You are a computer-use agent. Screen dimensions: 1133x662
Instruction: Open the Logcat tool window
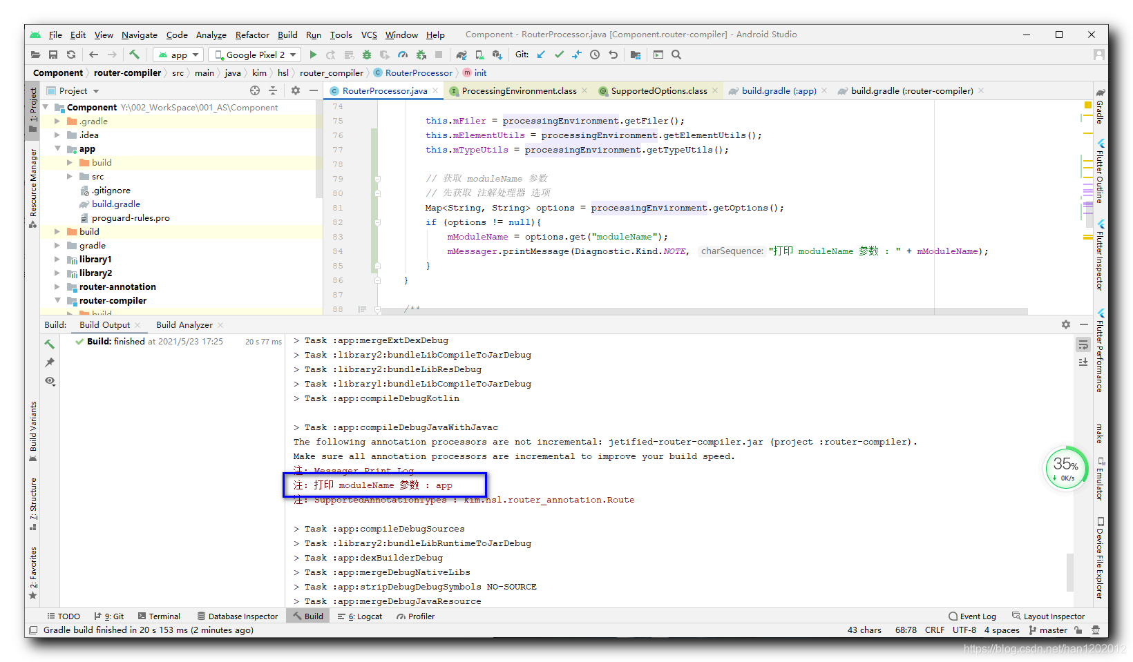[x=360, y=616]
